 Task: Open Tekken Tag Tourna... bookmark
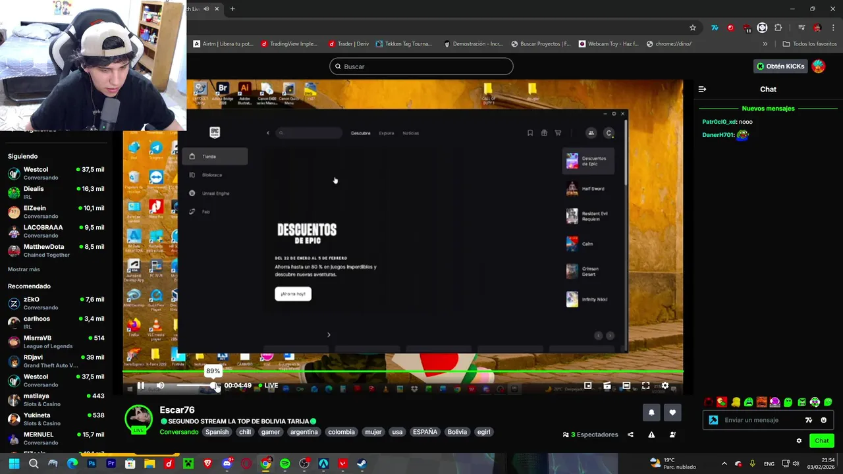(x=404, y=44)
